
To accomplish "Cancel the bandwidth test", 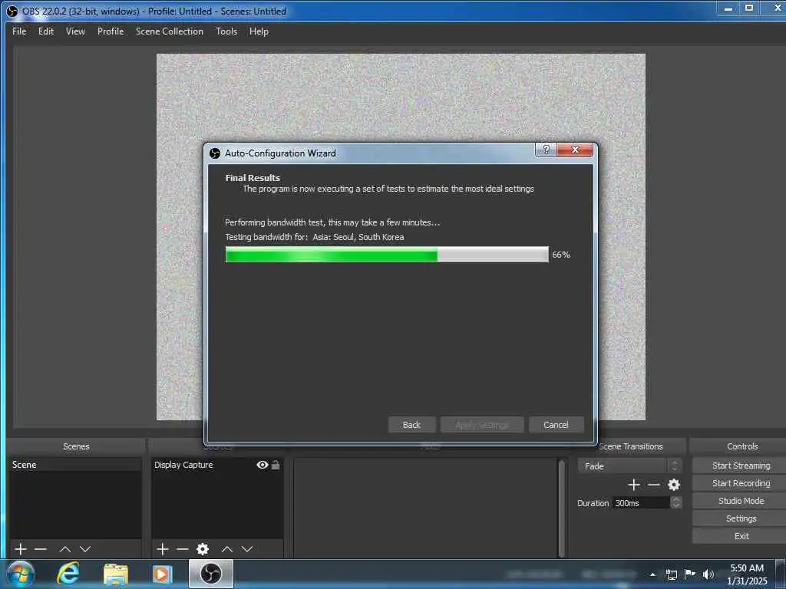I will (556, 425).
